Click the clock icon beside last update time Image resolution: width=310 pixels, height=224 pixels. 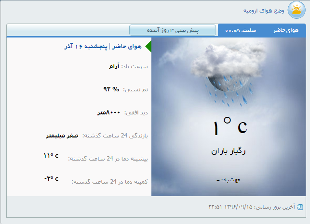300,207
